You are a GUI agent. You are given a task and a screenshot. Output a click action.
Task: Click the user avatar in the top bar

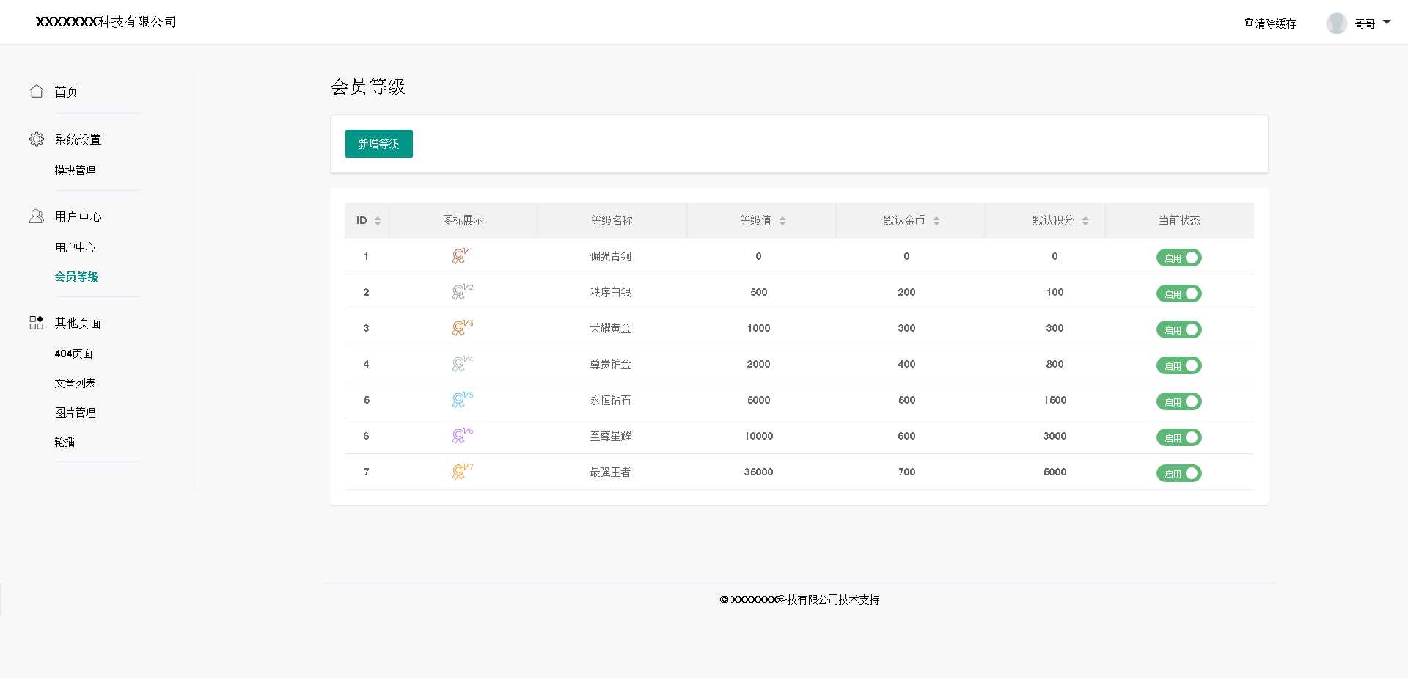tap(1337, 22)
